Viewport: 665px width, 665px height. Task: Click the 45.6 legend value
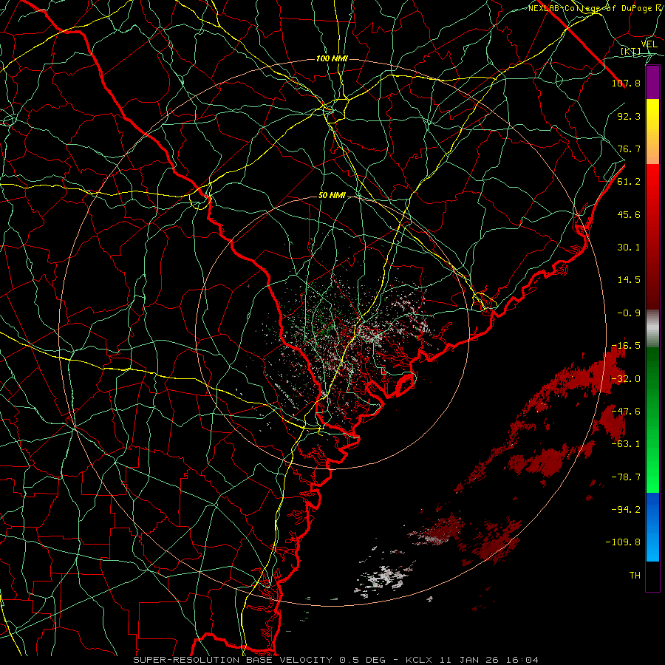(x=629, y=214)
